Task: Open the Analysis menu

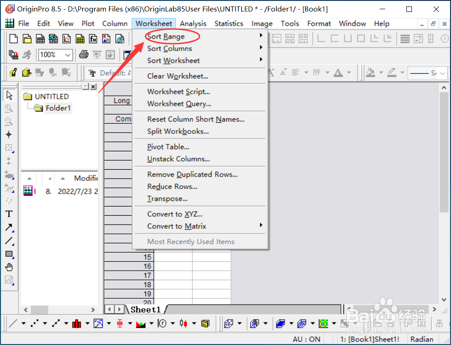Action: [193, 23]
